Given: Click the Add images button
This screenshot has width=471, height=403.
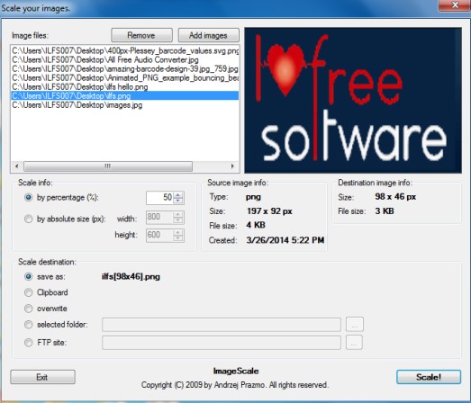Looking at the screenshot, I should pos(208,35).
